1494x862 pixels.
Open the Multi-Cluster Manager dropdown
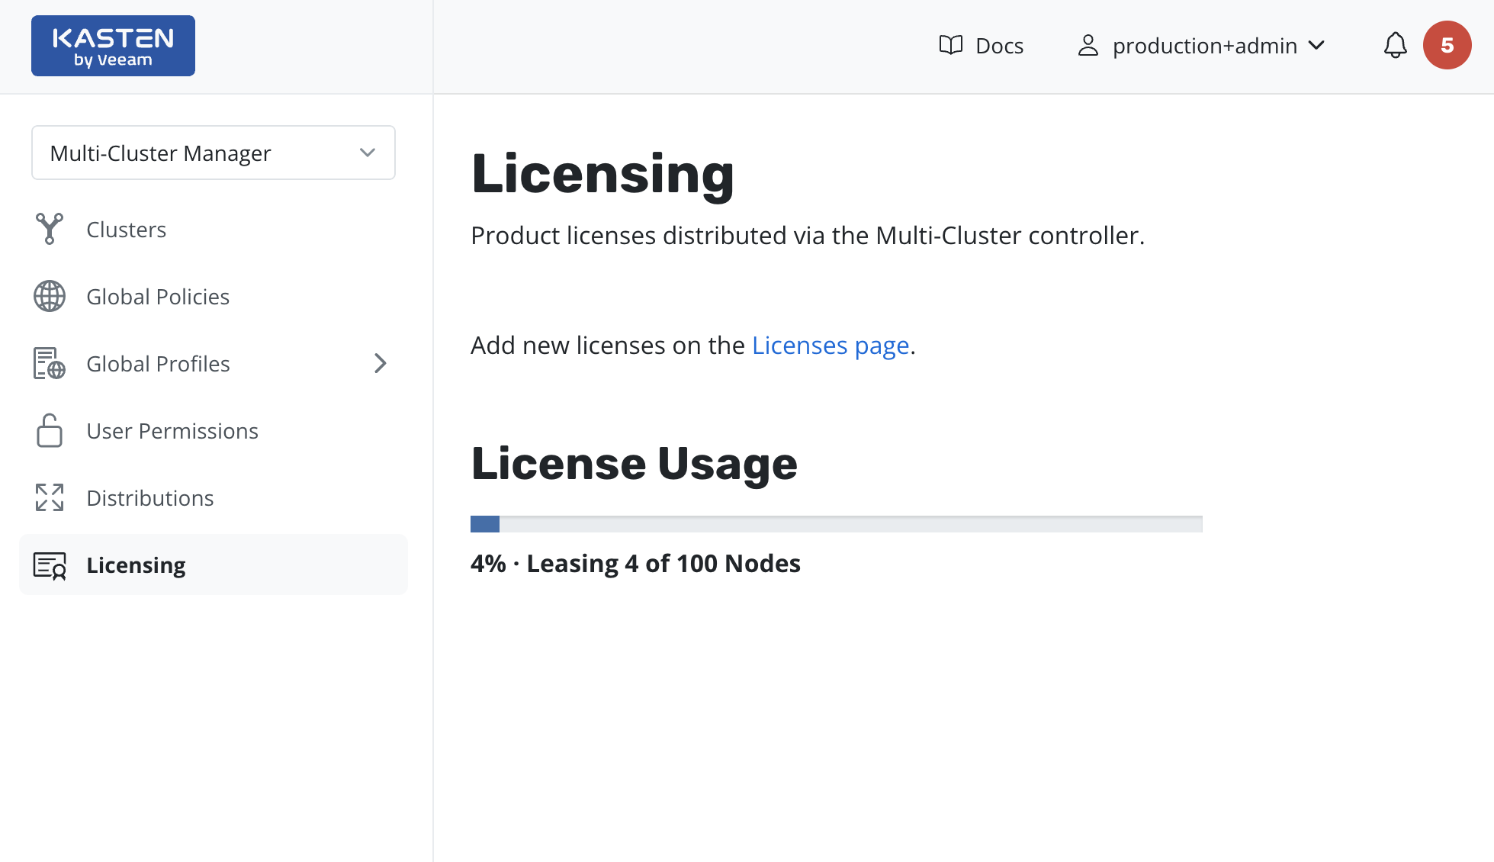tap(214, 153)
